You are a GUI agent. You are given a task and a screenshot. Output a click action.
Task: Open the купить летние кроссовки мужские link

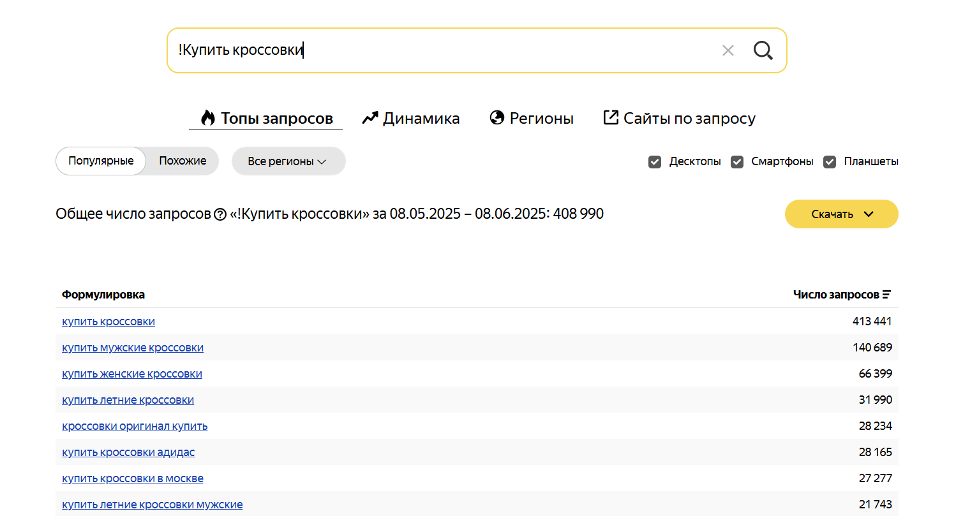(153, 505)
